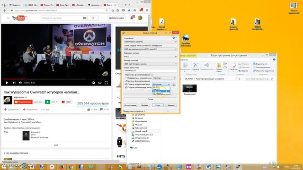
Task: Click the Rufus Close (Закрыть) button
Action: click(x=171, y=105)
